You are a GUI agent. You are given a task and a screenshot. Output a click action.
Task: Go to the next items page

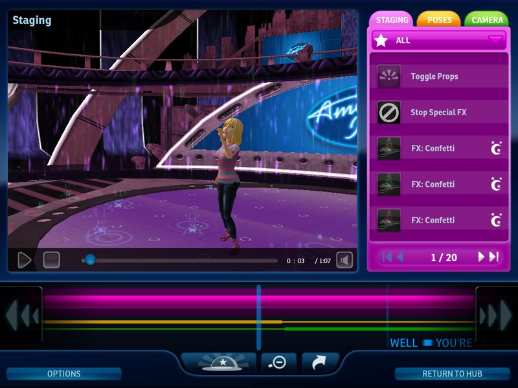pyautogui.click(x=481, y=257)
